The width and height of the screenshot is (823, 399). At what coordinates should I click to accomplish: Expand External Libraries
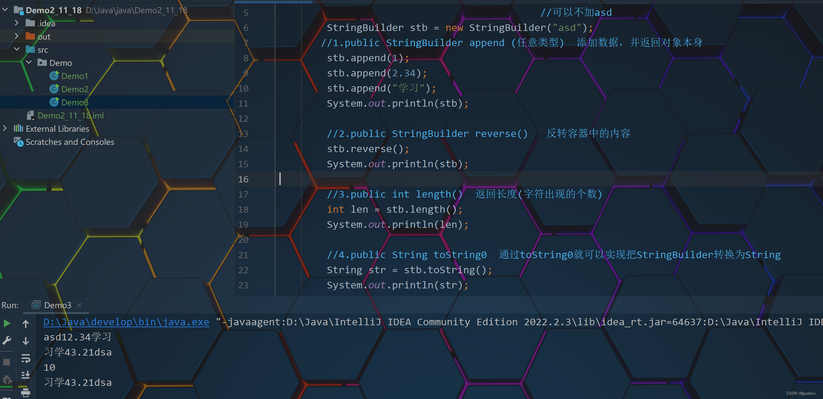[x=5, y=128]
